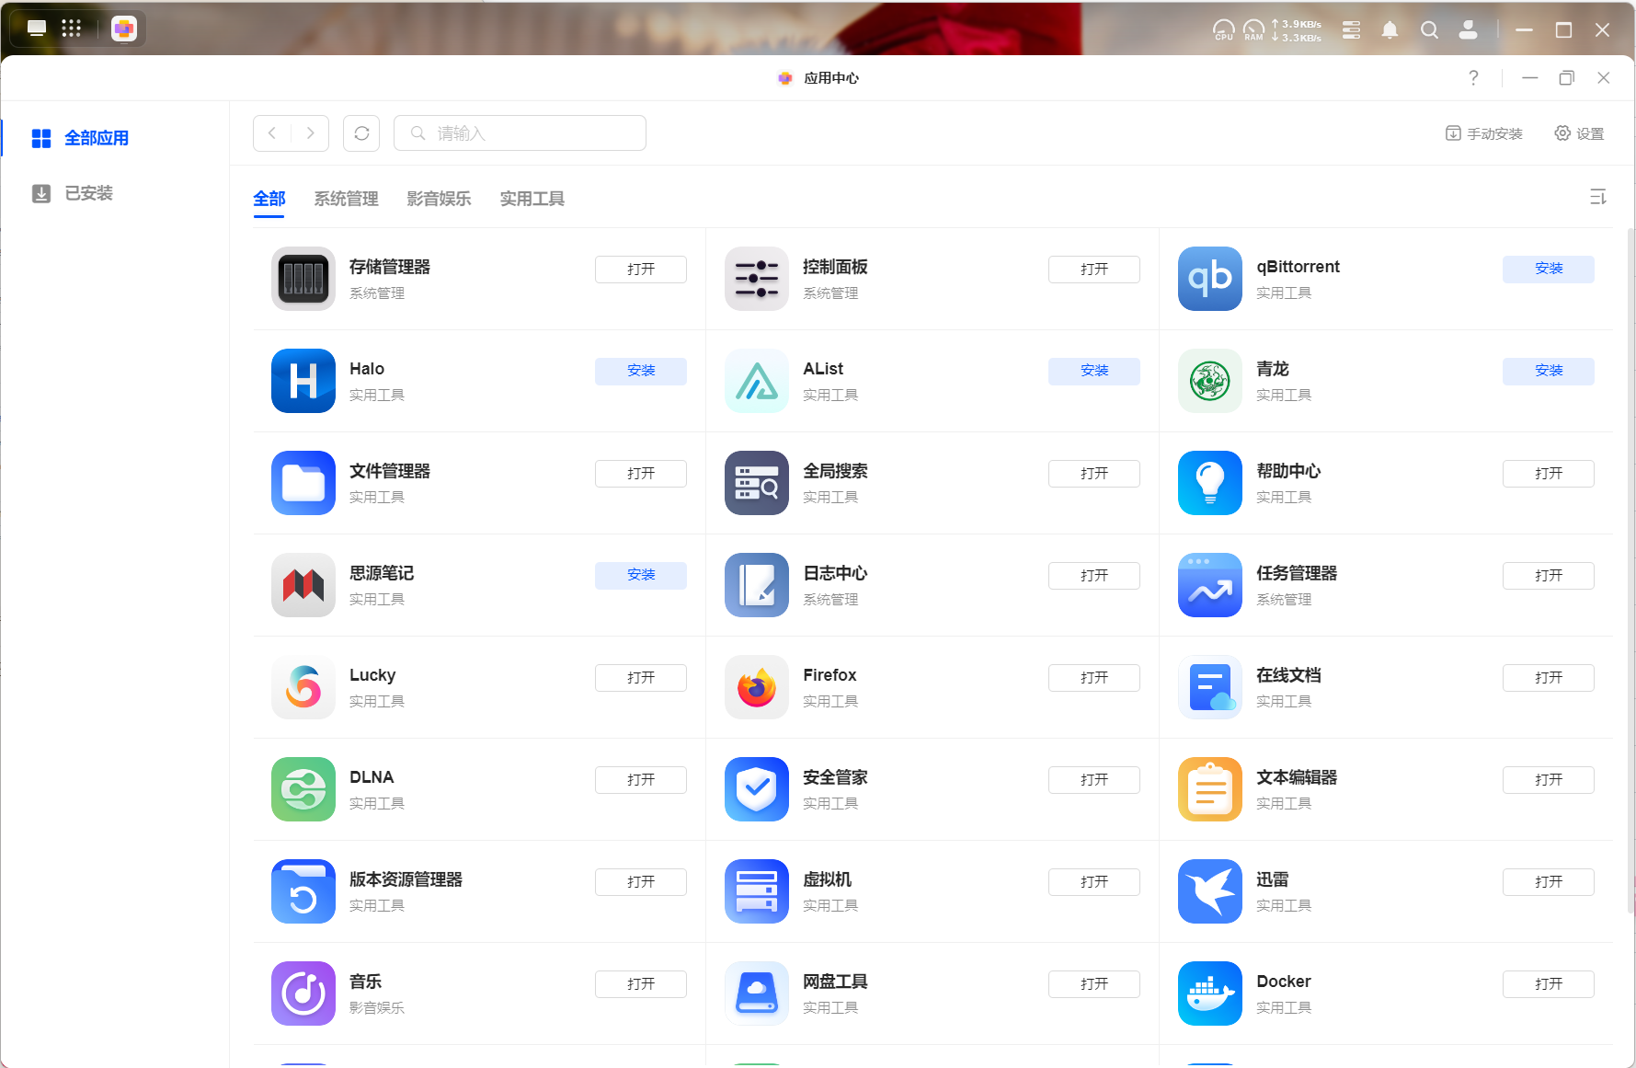Click the App Center taskbar icon

pyautogui.click(x=124, y=29)
